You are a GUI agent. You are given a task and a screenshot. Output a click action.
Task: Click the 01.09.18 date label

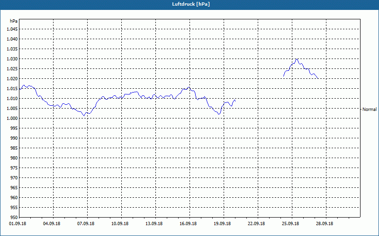[18, 223]
